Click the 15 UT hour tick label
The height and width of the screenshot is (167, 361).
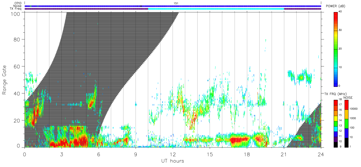coord(210,154)
